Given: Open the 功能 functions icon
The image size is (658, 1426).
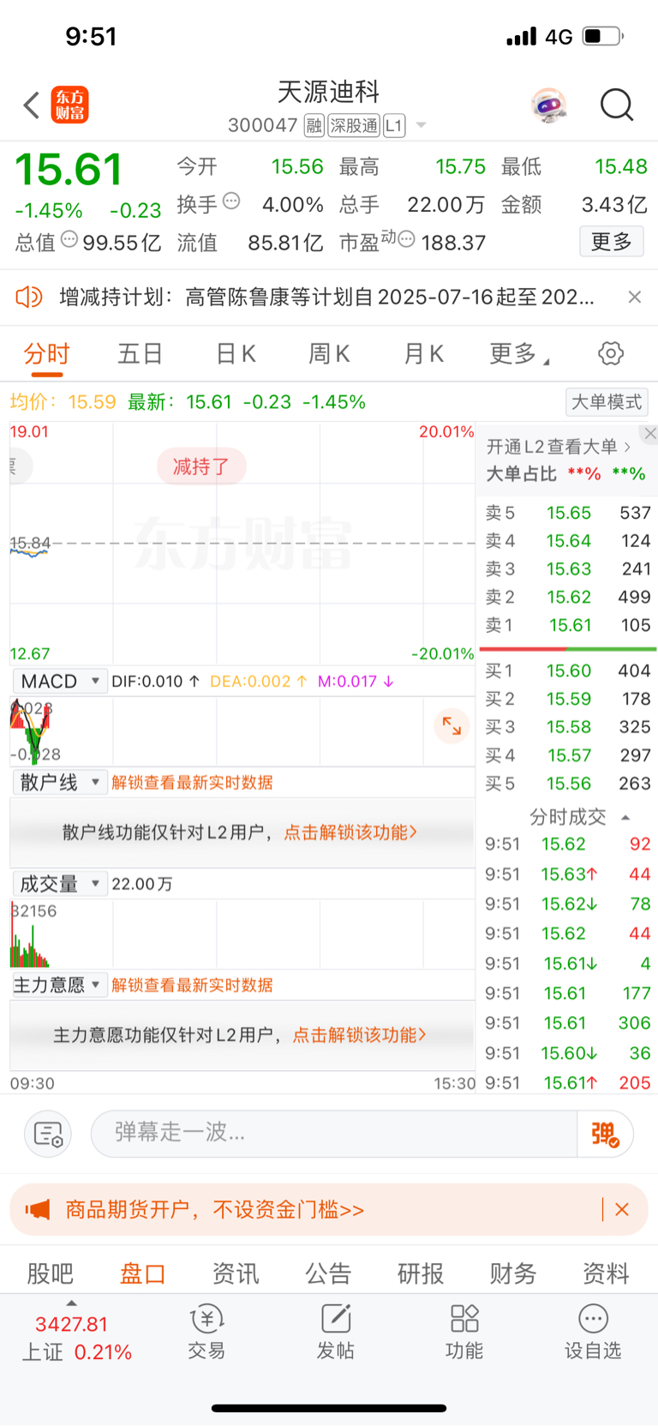Looking at the screenshot, I should (x=464, y=1332).
